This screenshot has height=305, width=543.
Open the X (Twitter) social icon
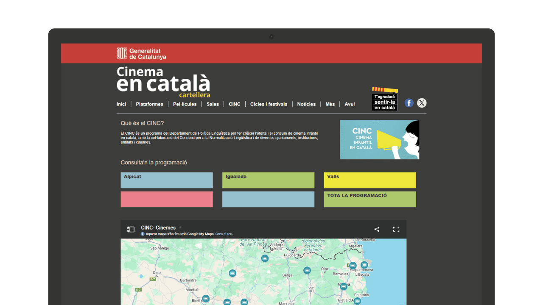(422, 103)
